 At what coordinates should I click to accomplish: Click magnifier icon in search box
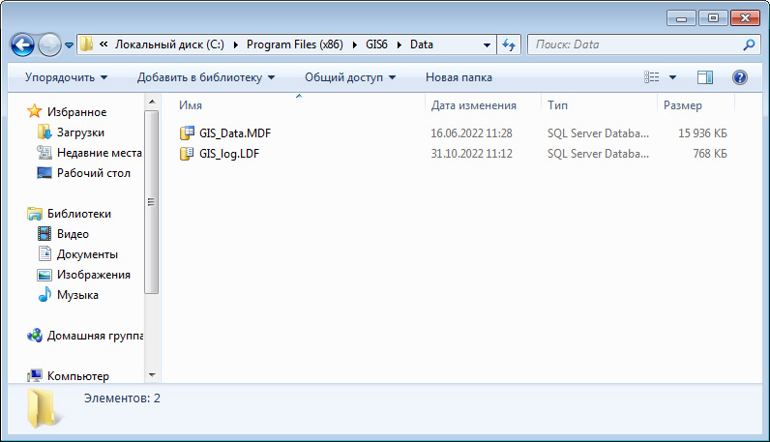pyautogui.click(x=749, y=44)
